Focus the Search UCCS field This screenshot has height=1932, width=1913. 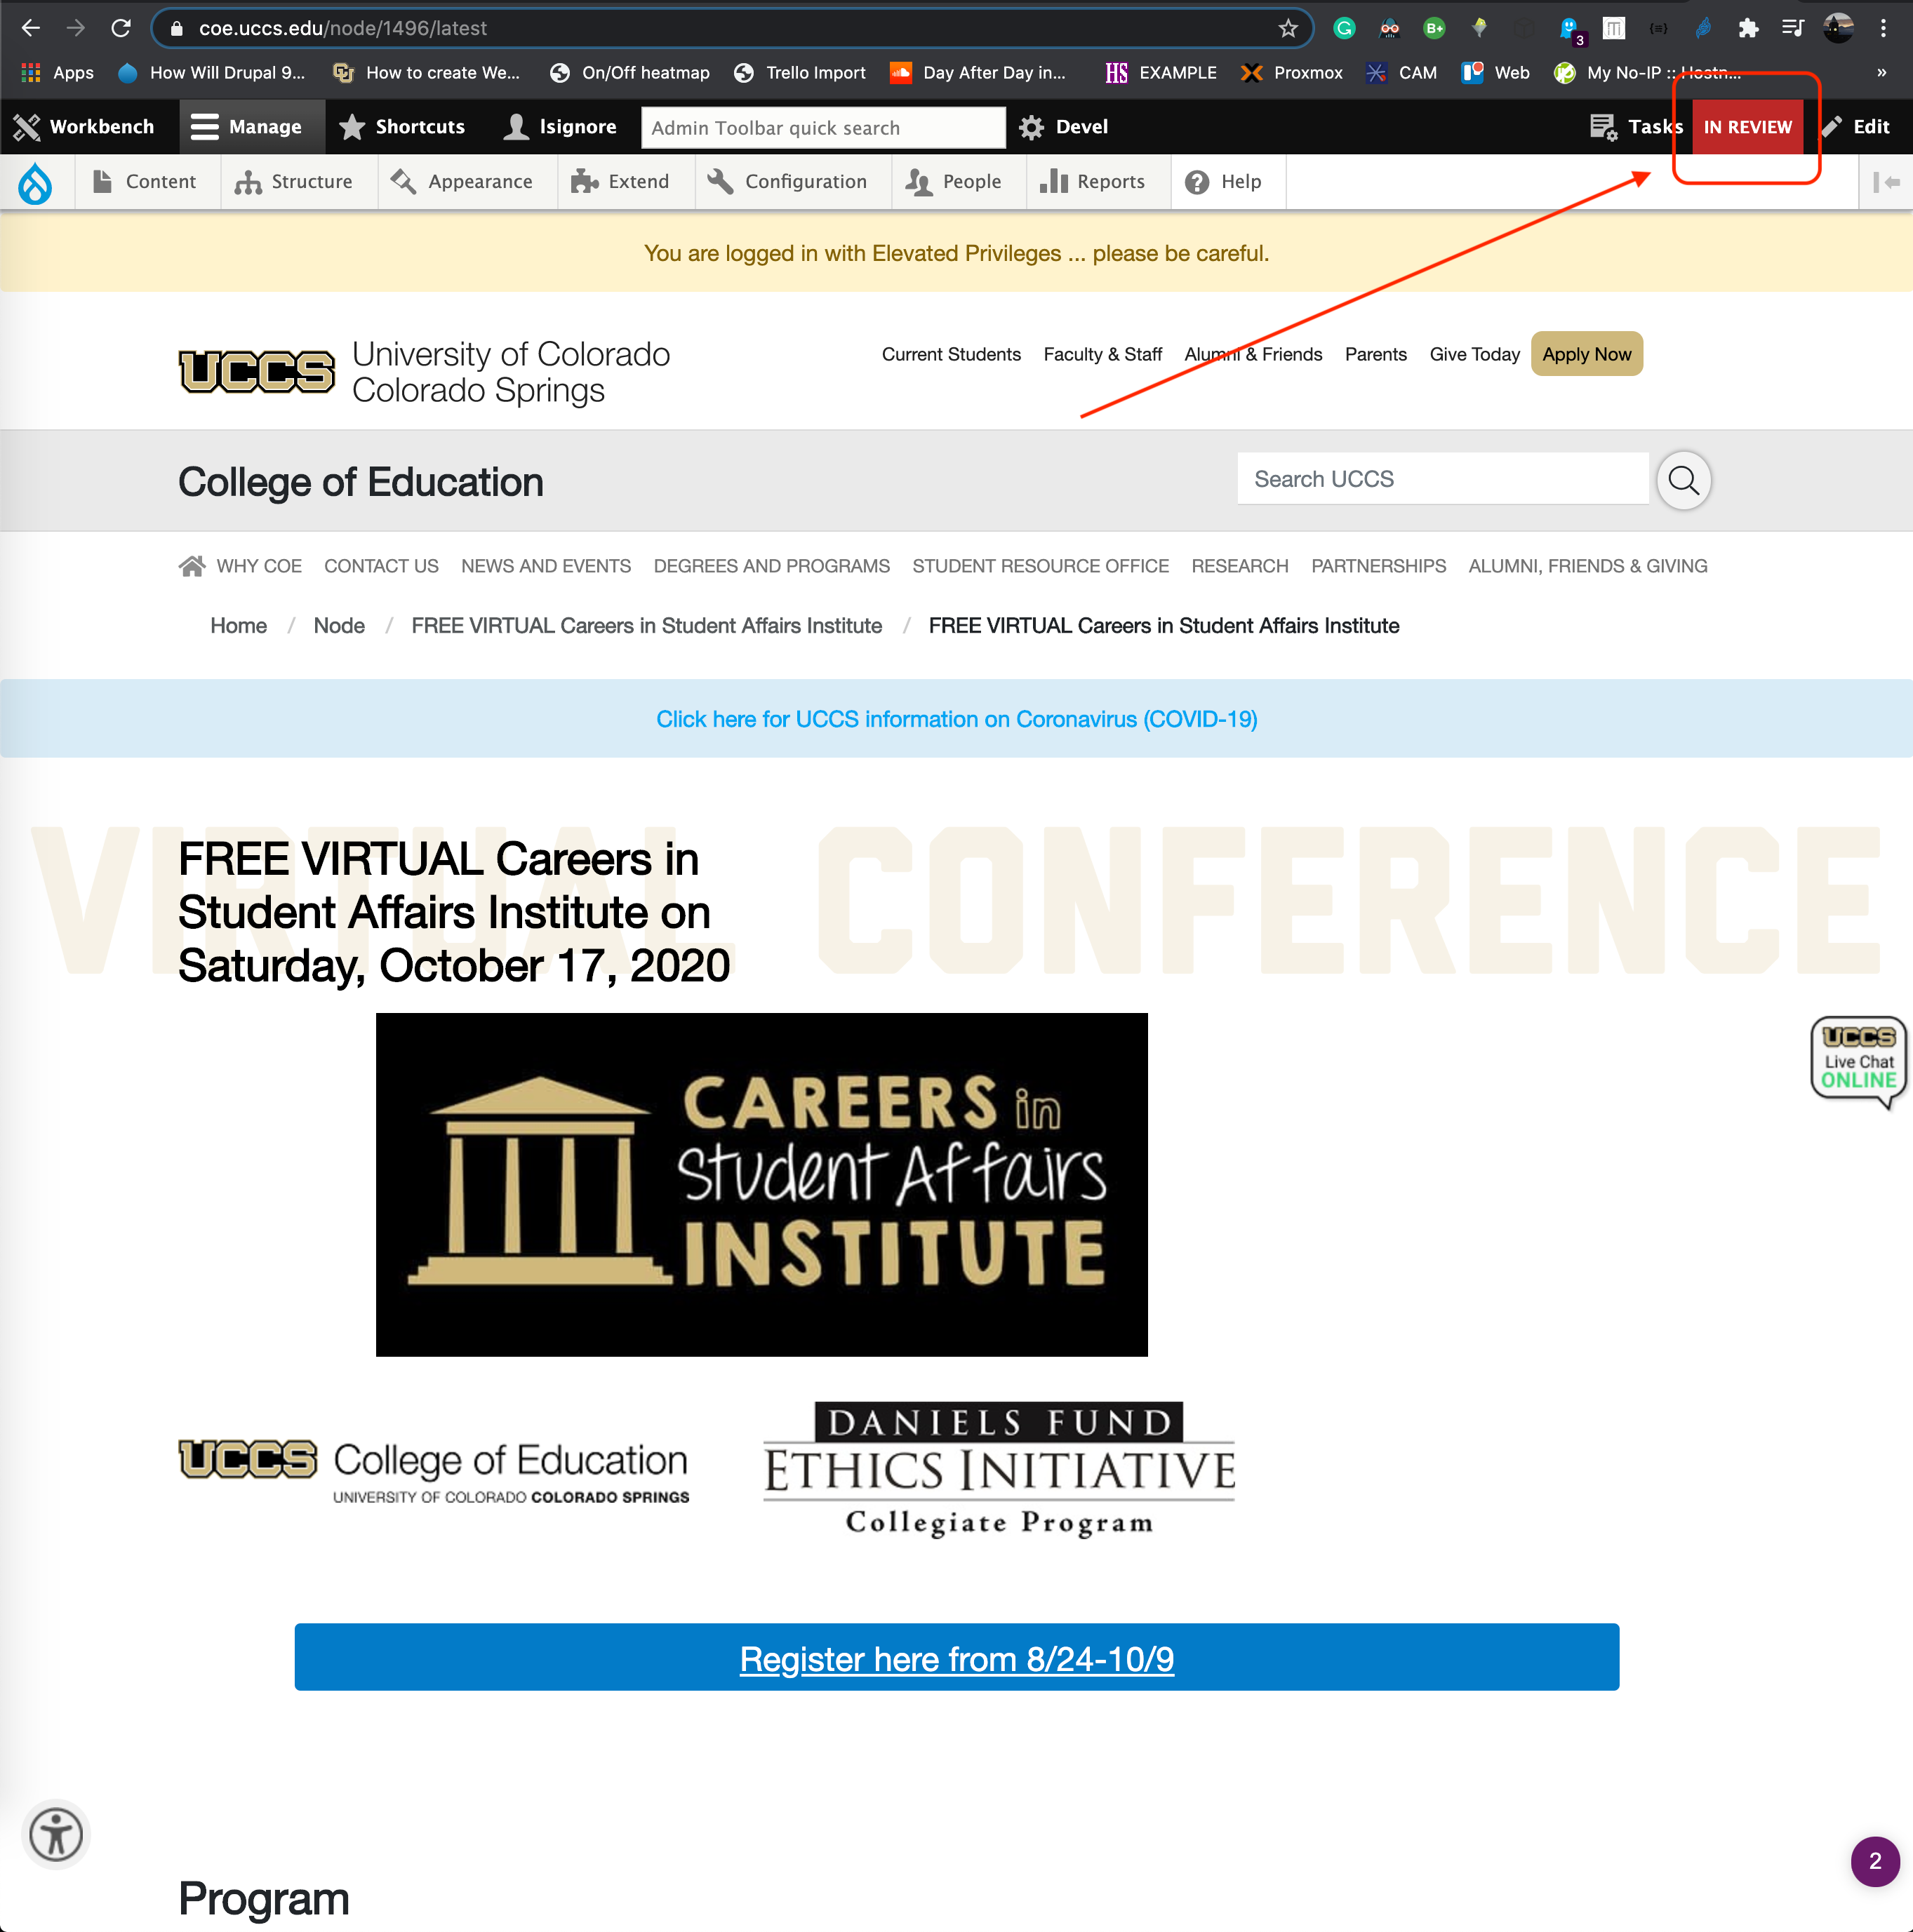tap(1443, 479)
